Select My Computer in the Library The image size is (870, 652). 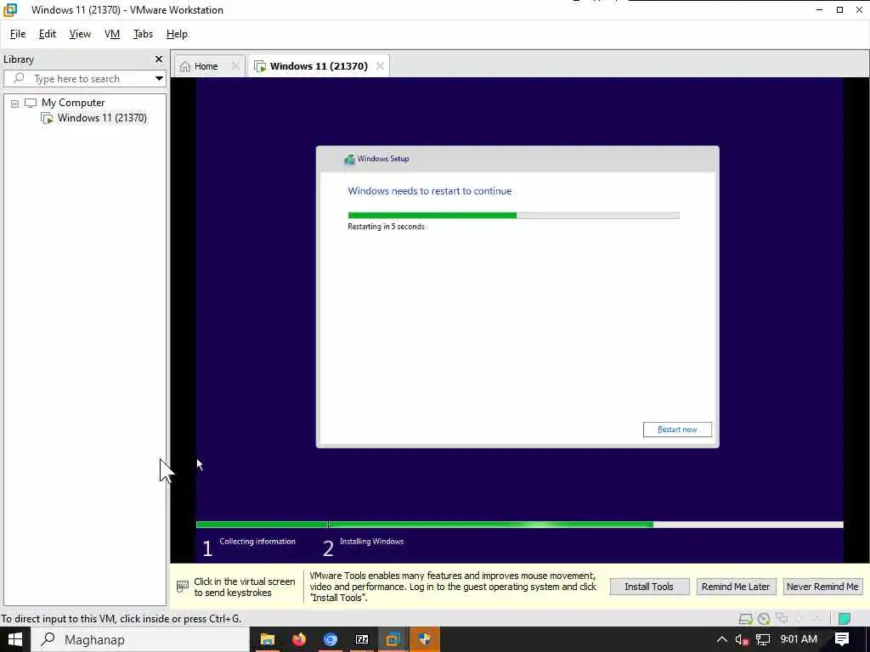pos(73,103)
